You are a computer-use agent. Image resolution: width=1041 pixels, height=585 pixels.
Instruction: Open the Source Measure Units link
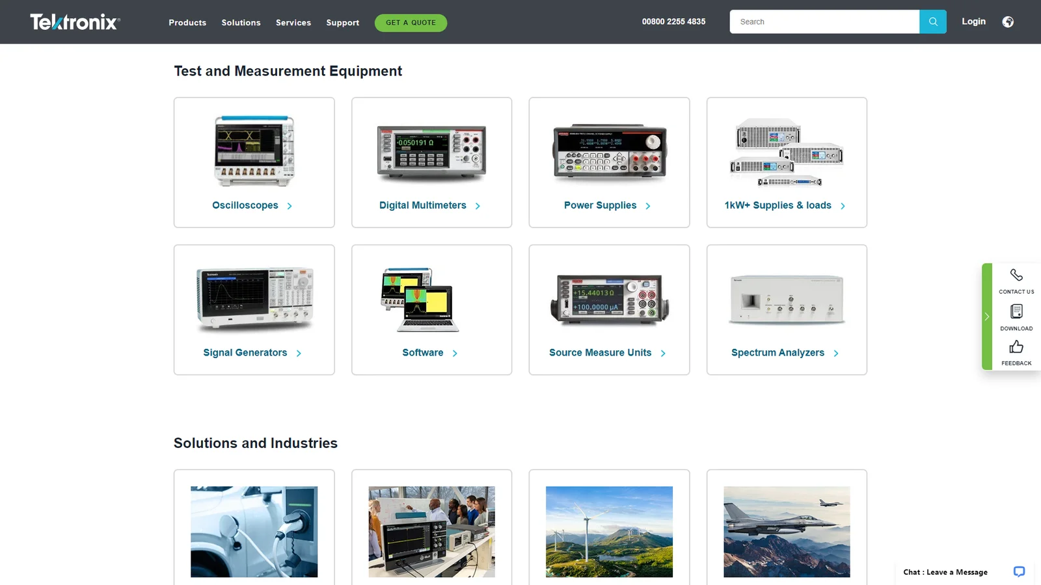pos(601,353)
